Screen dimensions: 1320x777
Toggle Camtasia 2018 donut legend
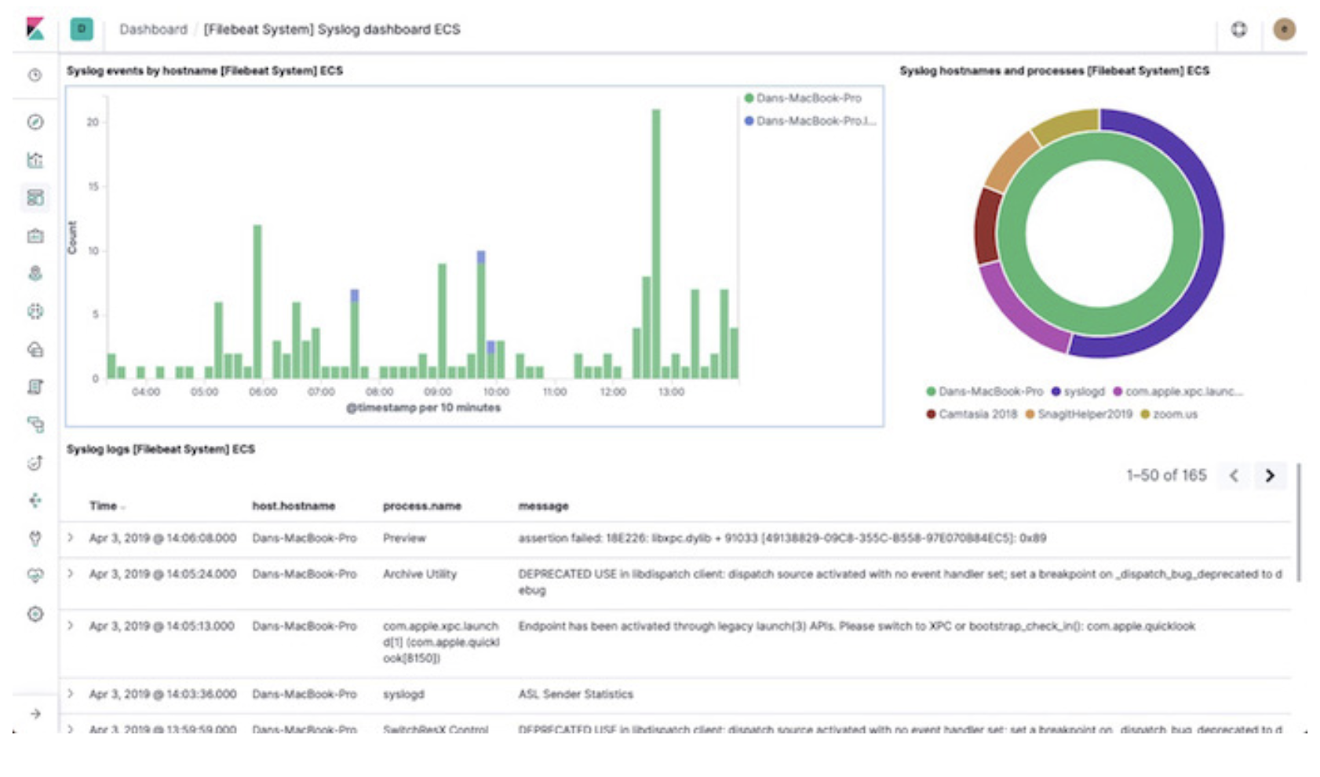click(972, 414)
